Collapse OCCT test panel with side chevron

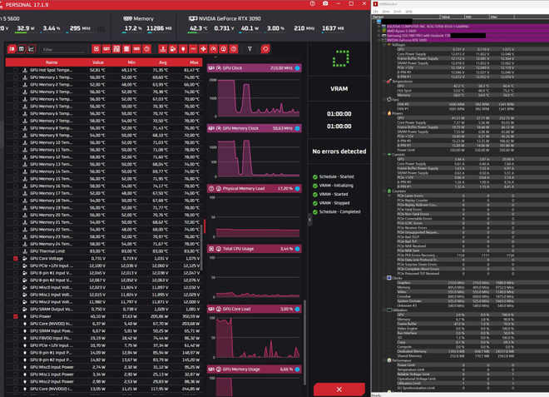(309, 220)
